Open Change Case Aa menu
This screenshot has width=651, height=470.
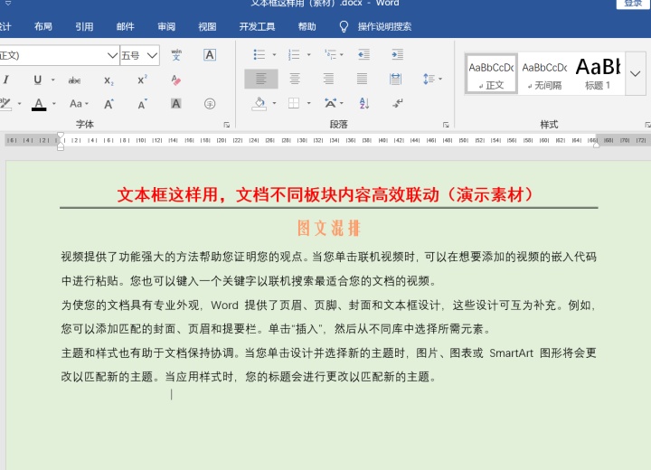point(79,103)
